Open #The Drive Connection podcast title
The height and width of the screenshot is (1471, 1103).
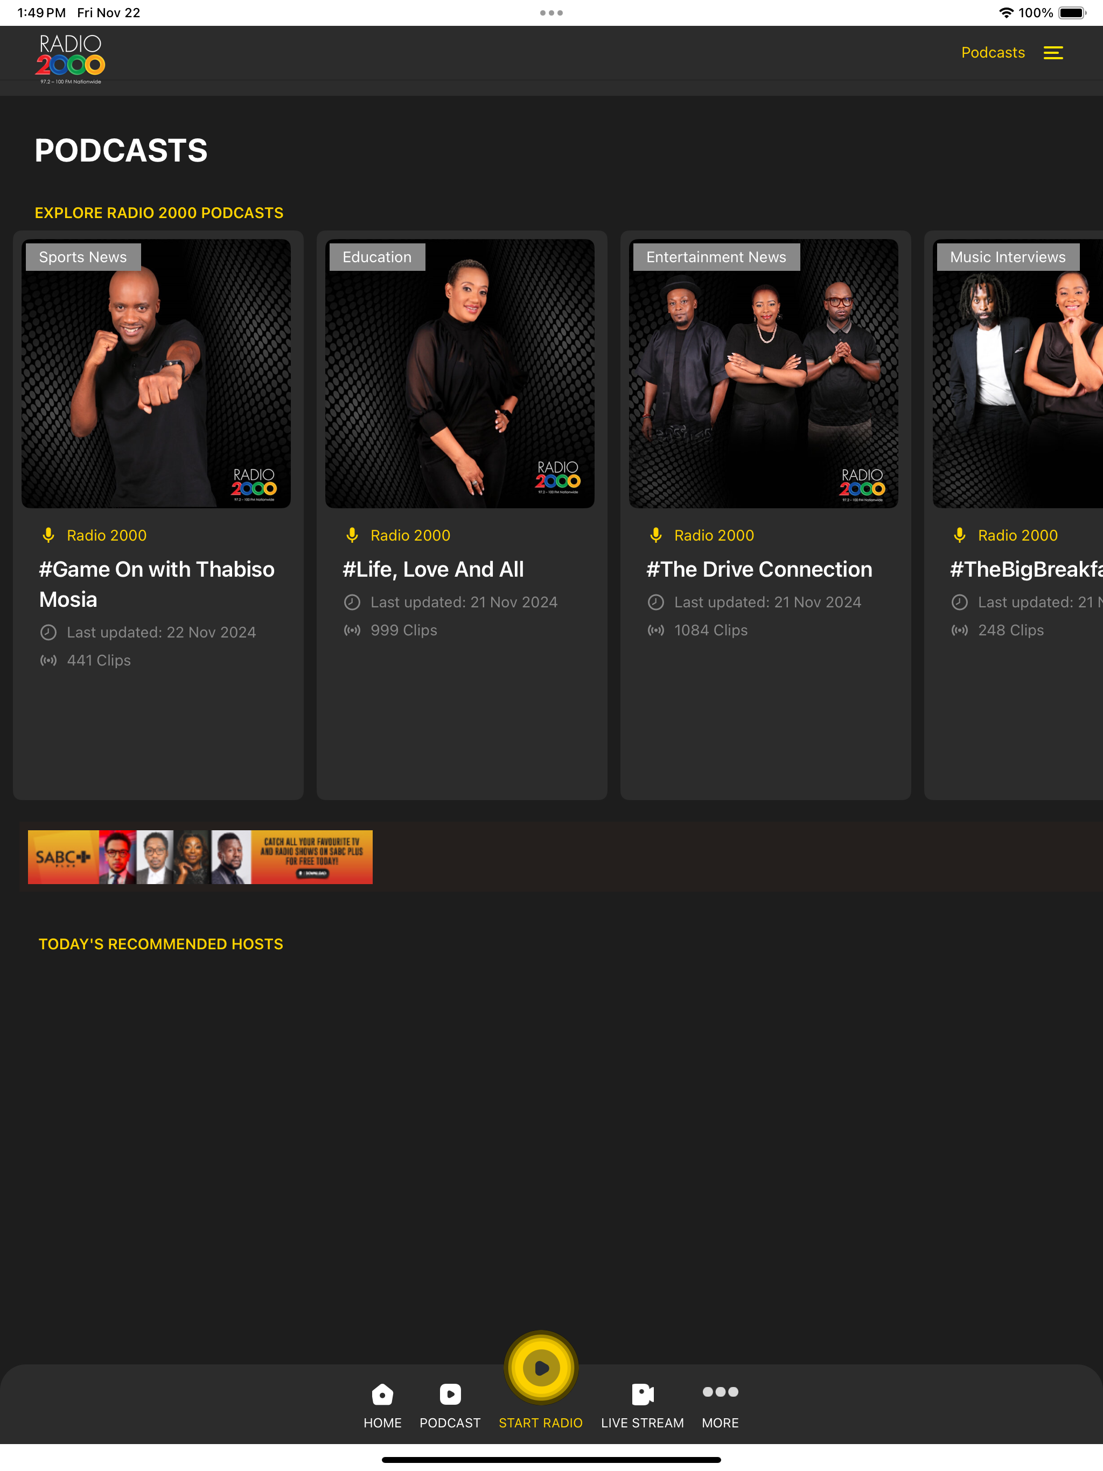pyautogui.click(x=759, y=570)
